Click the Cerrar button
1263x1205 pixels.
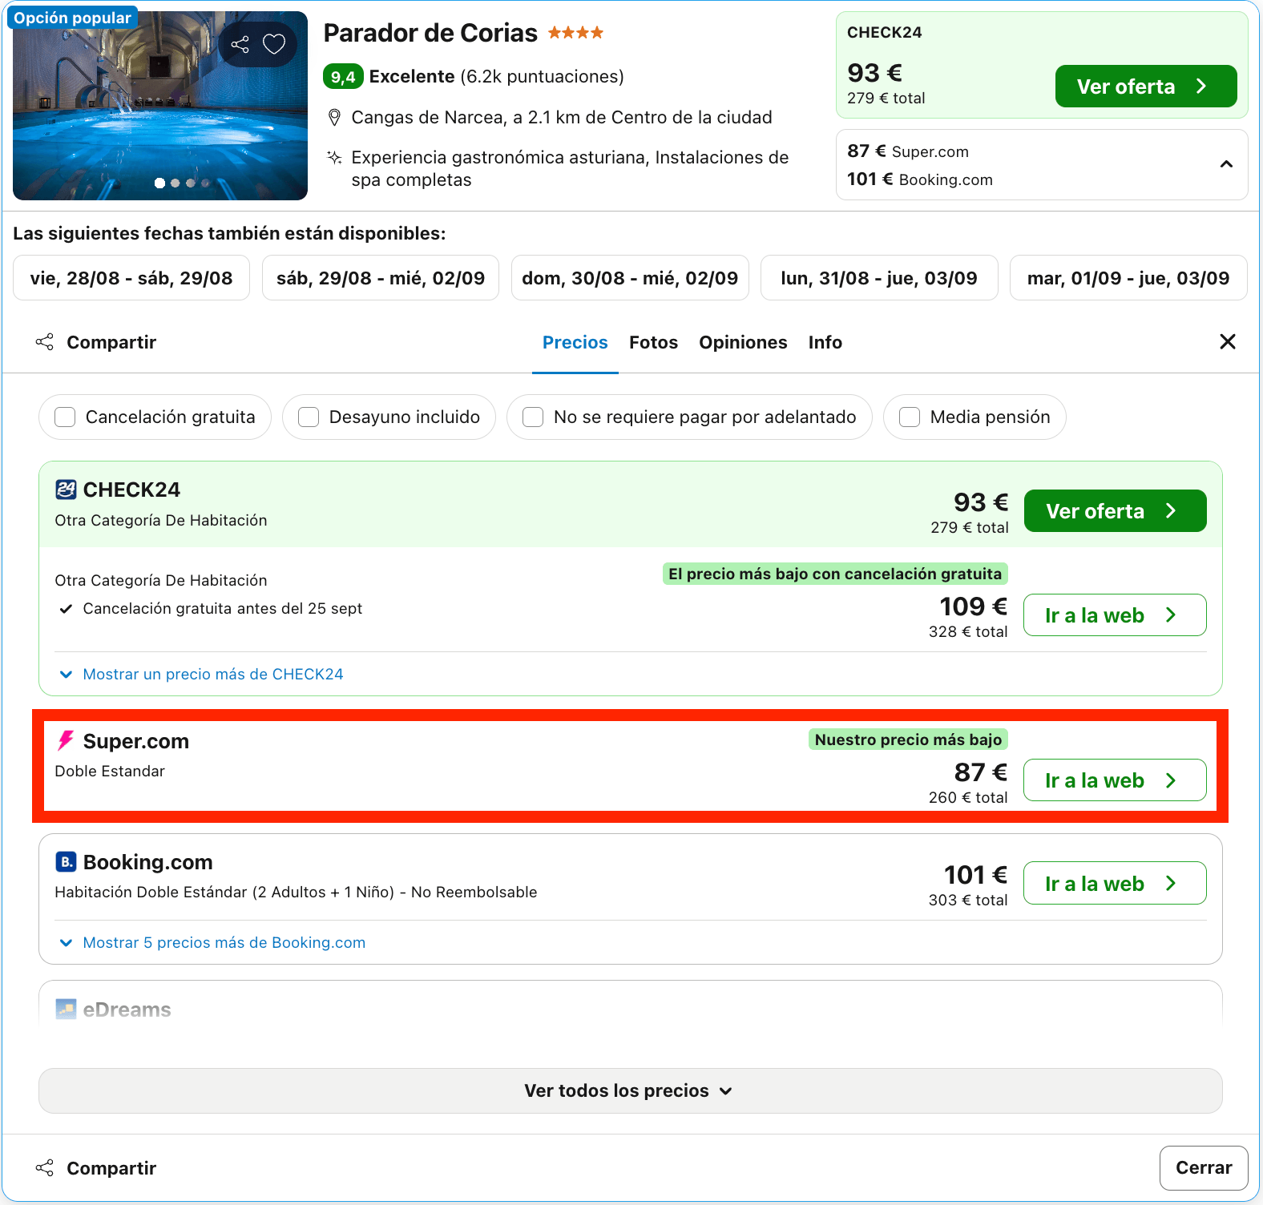[x=1204, y=1168]
